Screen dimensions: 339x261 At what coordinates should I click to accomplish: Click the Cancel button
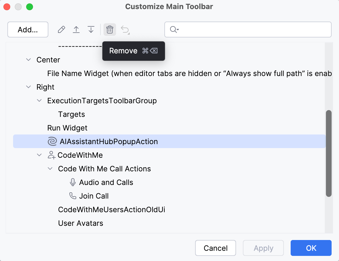tap(216, 248)
